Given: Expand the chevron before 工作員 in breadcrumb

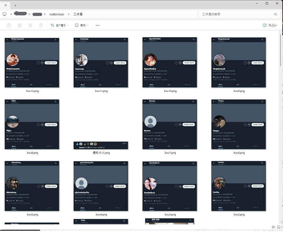Looking at the screenshot, I should (69, 14).
